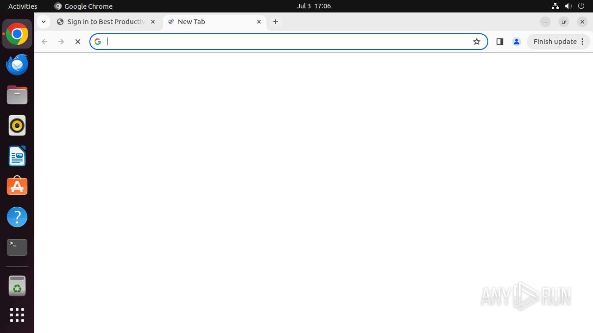Close the Chrome window
593x333 pixels.
click(582, 22)
